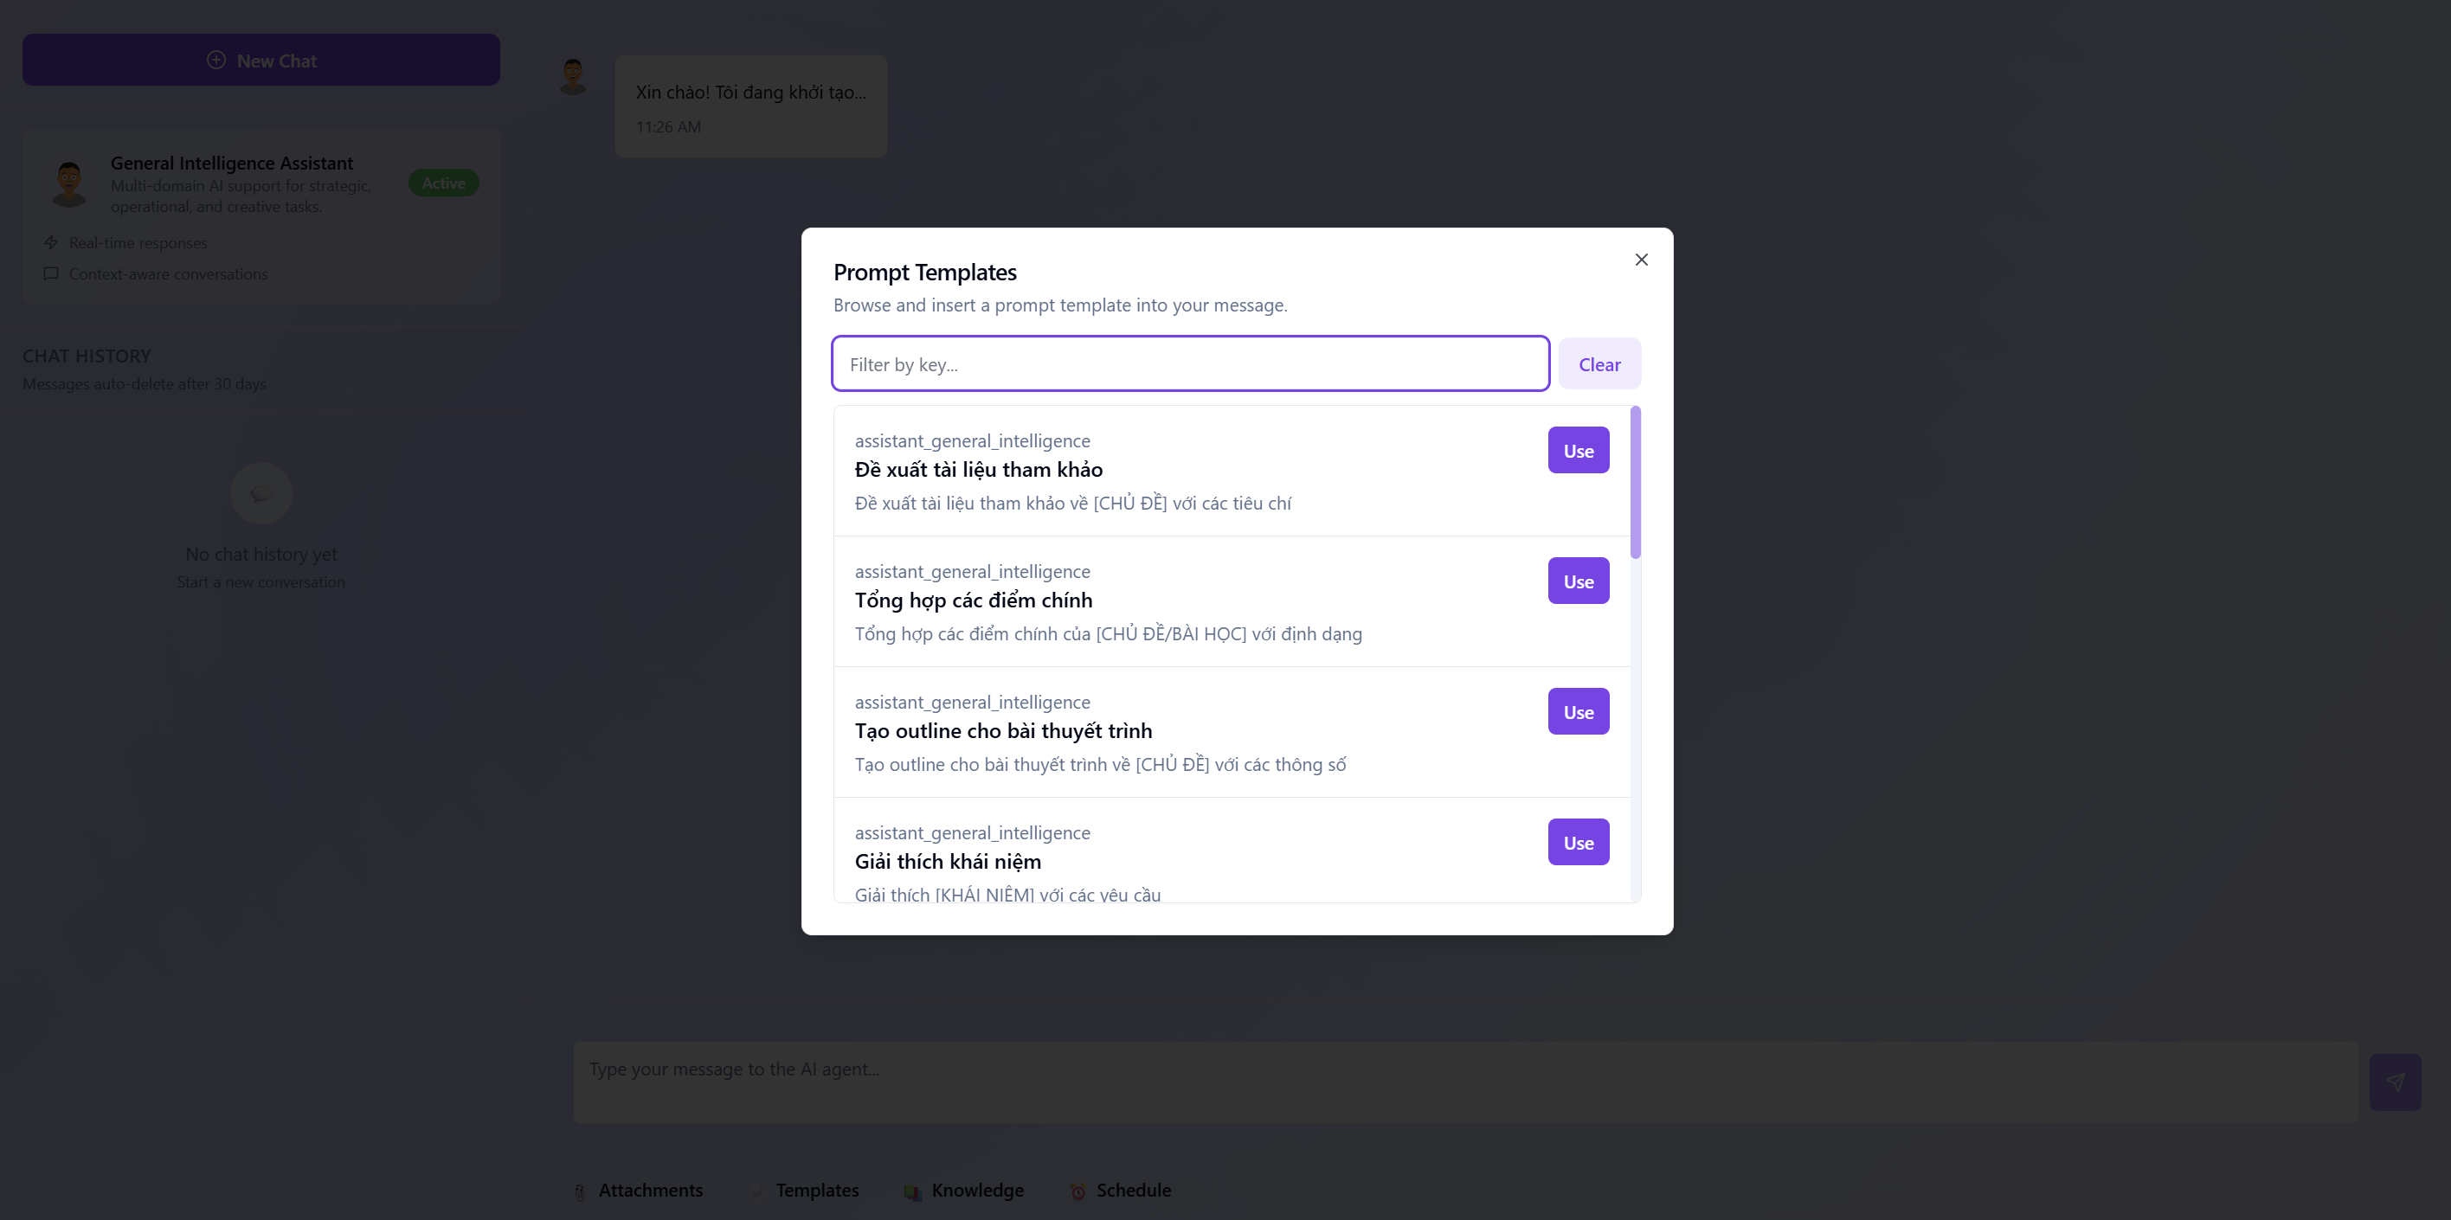Click the assistant avatar in the chat
This screenshot has height=1220, width=2451.
tap(573, 76)
